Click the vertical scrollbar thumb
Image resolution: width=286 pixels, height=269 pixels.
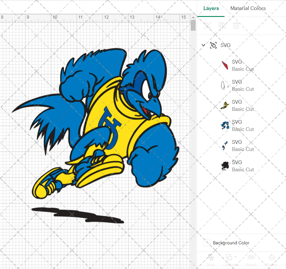point(193,25)
